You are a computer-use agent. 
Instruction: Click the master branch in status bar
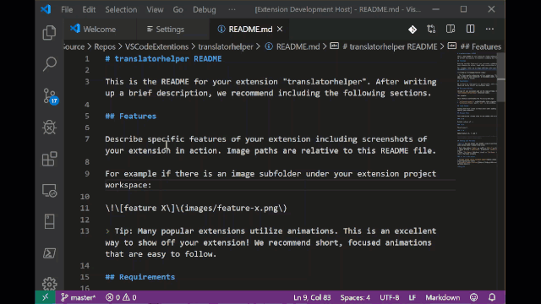point(79,297)
